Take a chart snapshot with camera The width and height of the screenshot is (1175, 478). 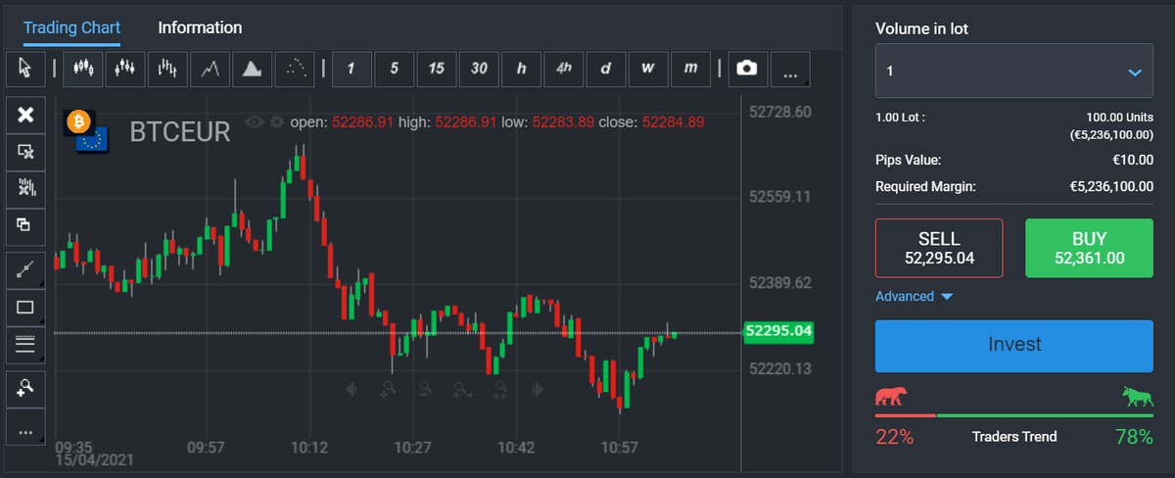pos(747,68)
